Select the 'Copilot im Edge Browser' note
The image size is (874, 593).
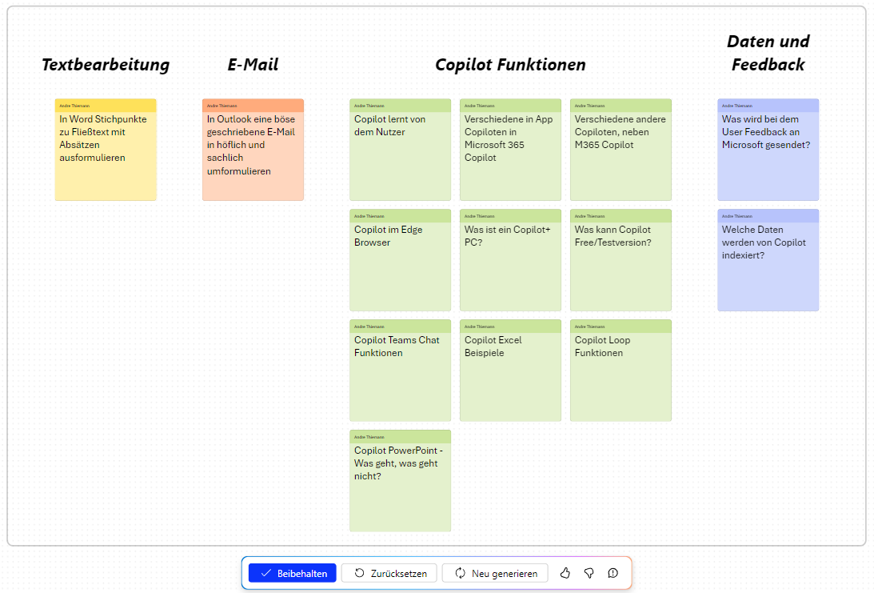400,260
